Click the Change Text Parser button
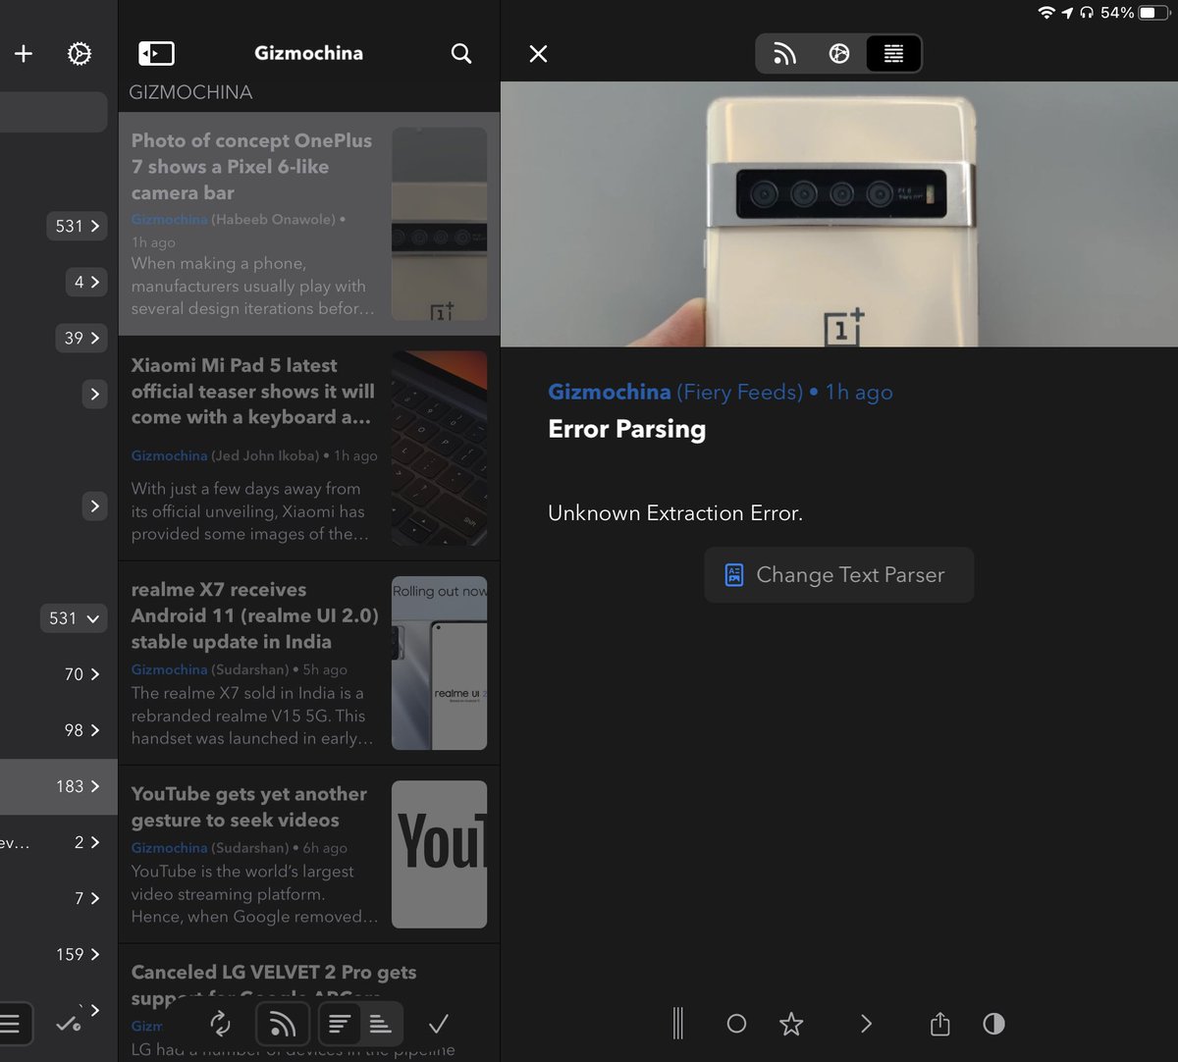The width and height of the screenshot is (1178, 1062). 839,575
